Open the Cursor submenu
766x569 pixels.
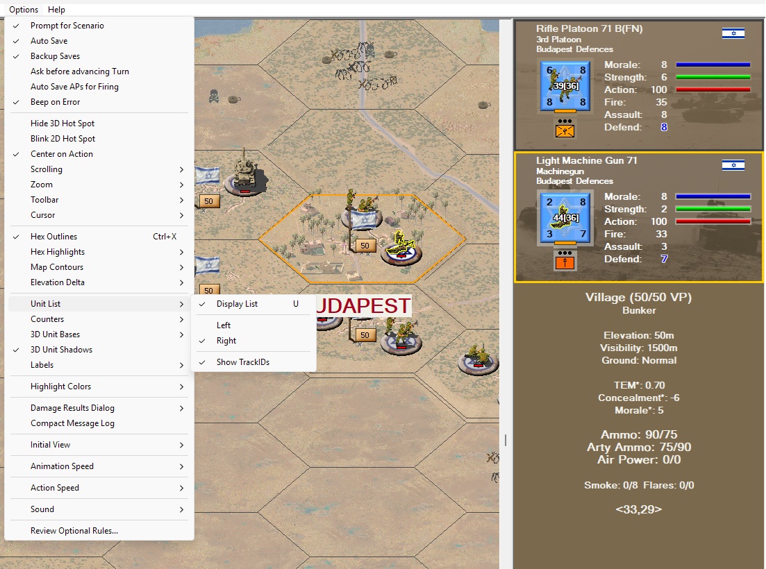(x=99, y=214)
